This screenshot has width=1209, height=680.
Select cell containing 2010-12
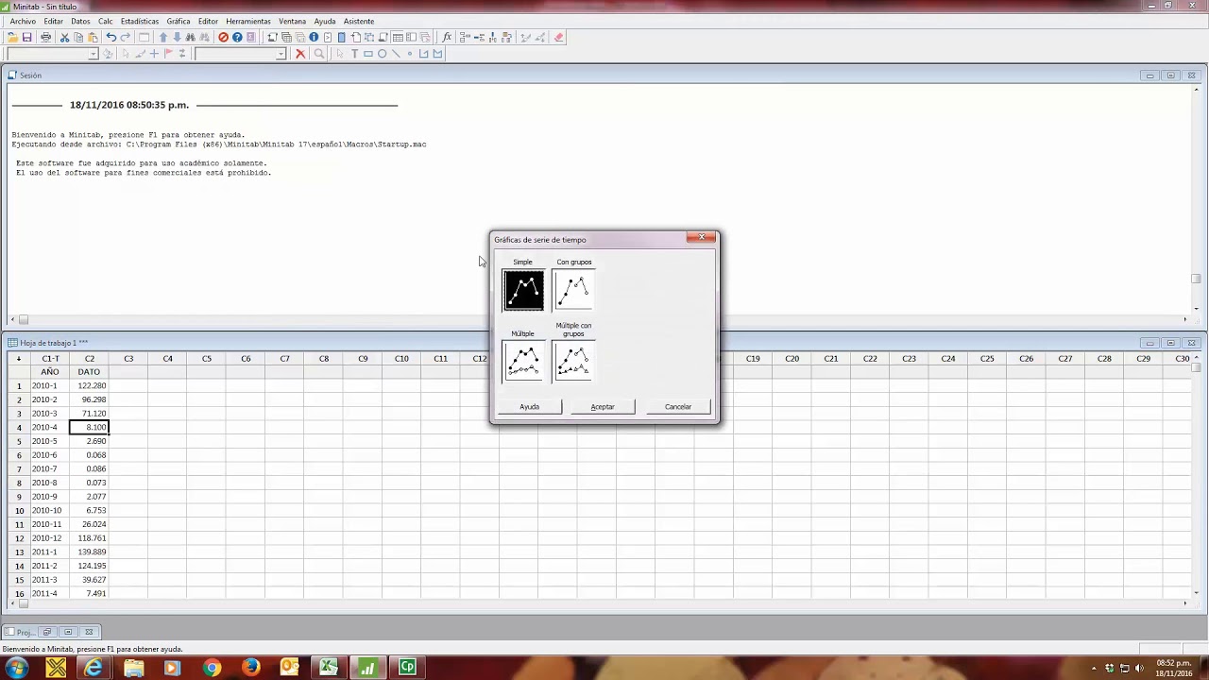coord(50,538)
